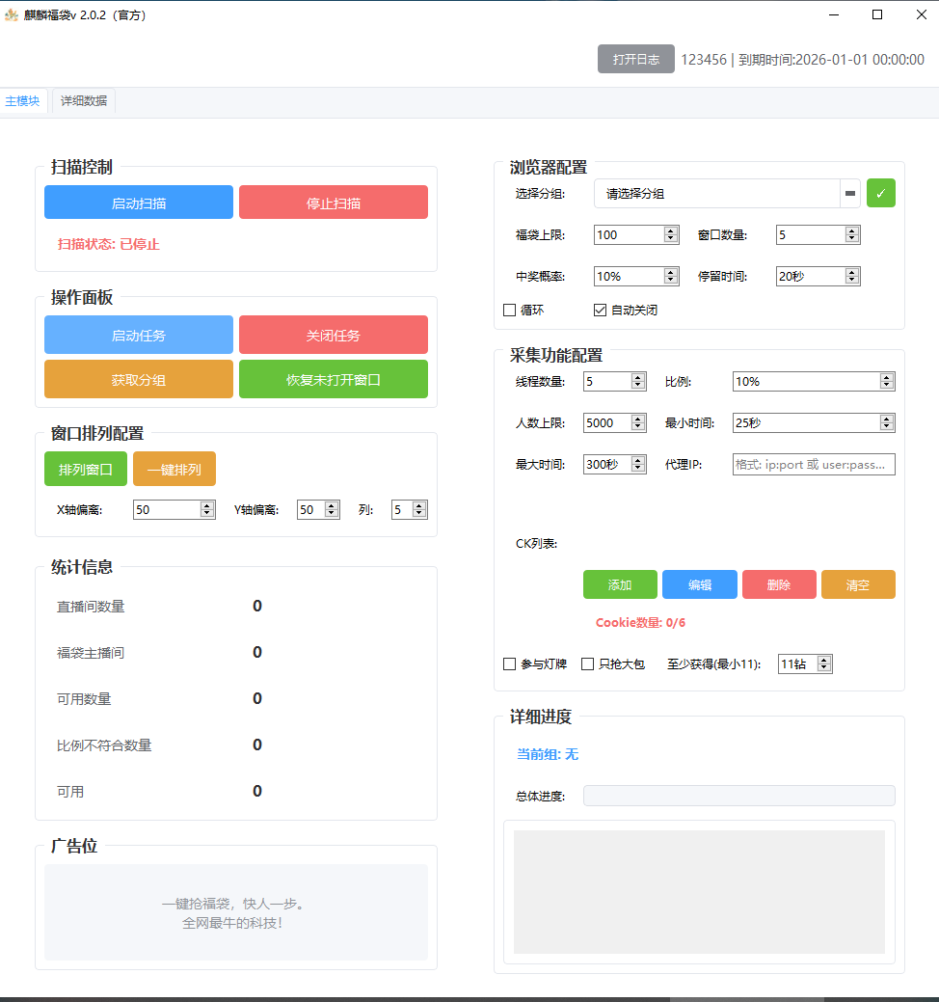Check the 只抢大包 option

587,663
